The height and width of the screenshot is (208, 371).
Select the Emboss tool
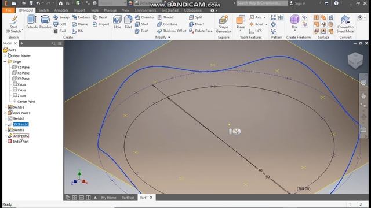tap(81, 17)
